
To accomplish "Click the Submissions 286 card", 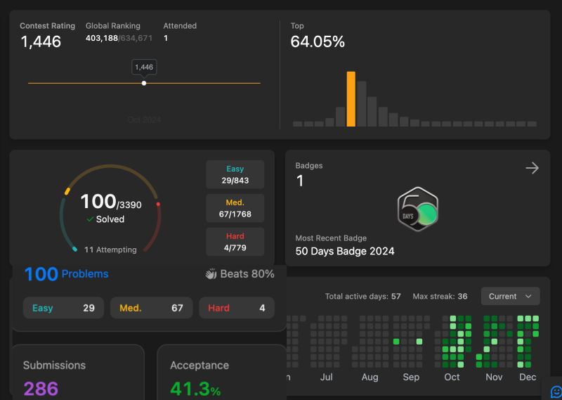I will 78,373.
